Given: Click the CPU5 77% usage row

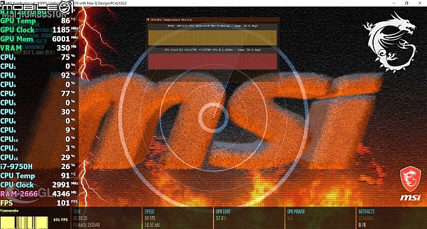Looking at the screenshot, I should pos(38,94).
